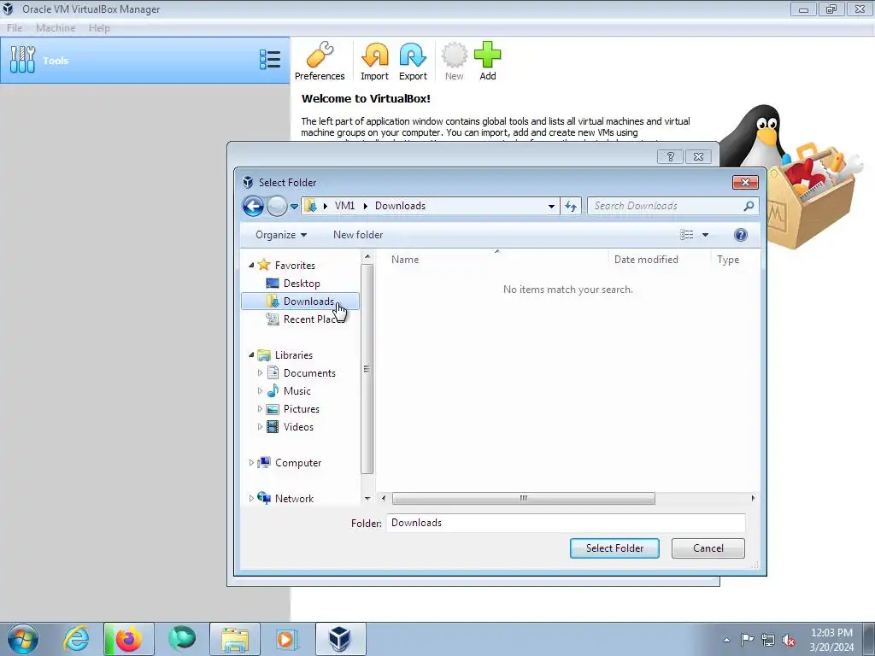Screen dimensions: 875x656
Task: Open the Tools list menu icon
Action: coord(270,60)
